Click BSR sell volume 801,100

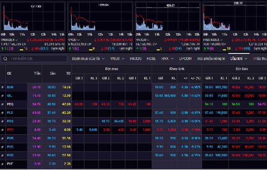[221, 87]
